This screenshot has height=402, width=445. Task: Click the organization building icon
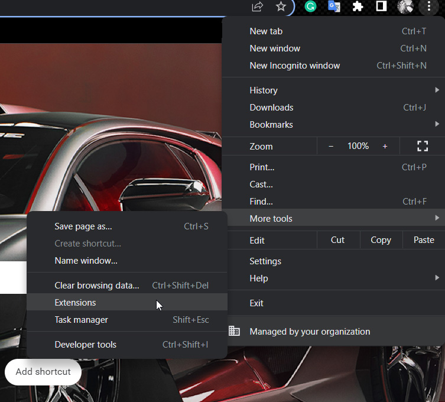pyautogui.click(x=234, y=330)
